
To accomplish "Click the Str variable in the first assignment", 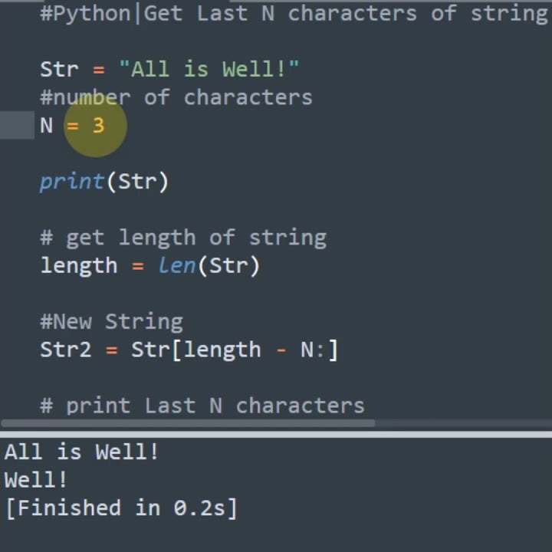I will coord(59,69).
